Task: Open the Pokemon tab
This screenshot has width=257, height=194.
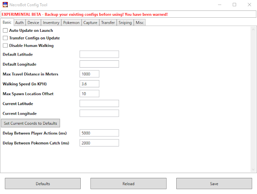Action: [71, 23]
